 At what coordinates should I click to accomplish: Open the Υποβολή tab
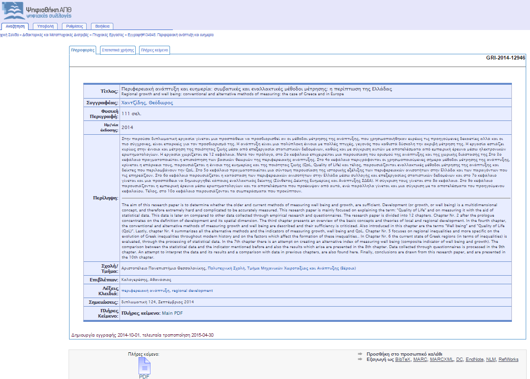pyautogui.click(x=45, y=26)
